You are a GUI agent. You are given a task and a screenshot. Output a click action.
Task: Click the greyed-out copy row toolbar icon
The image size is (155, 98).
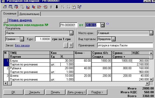(22, 7)
